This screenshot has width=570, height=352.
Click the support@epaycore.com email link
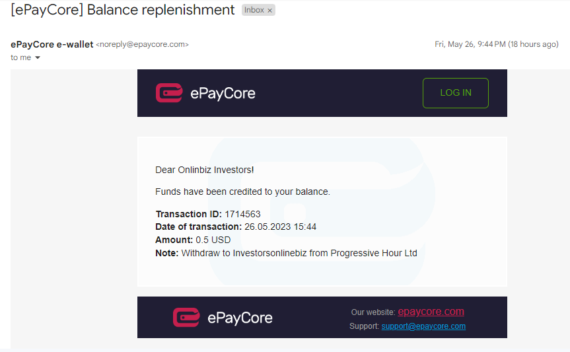[423, 326]
